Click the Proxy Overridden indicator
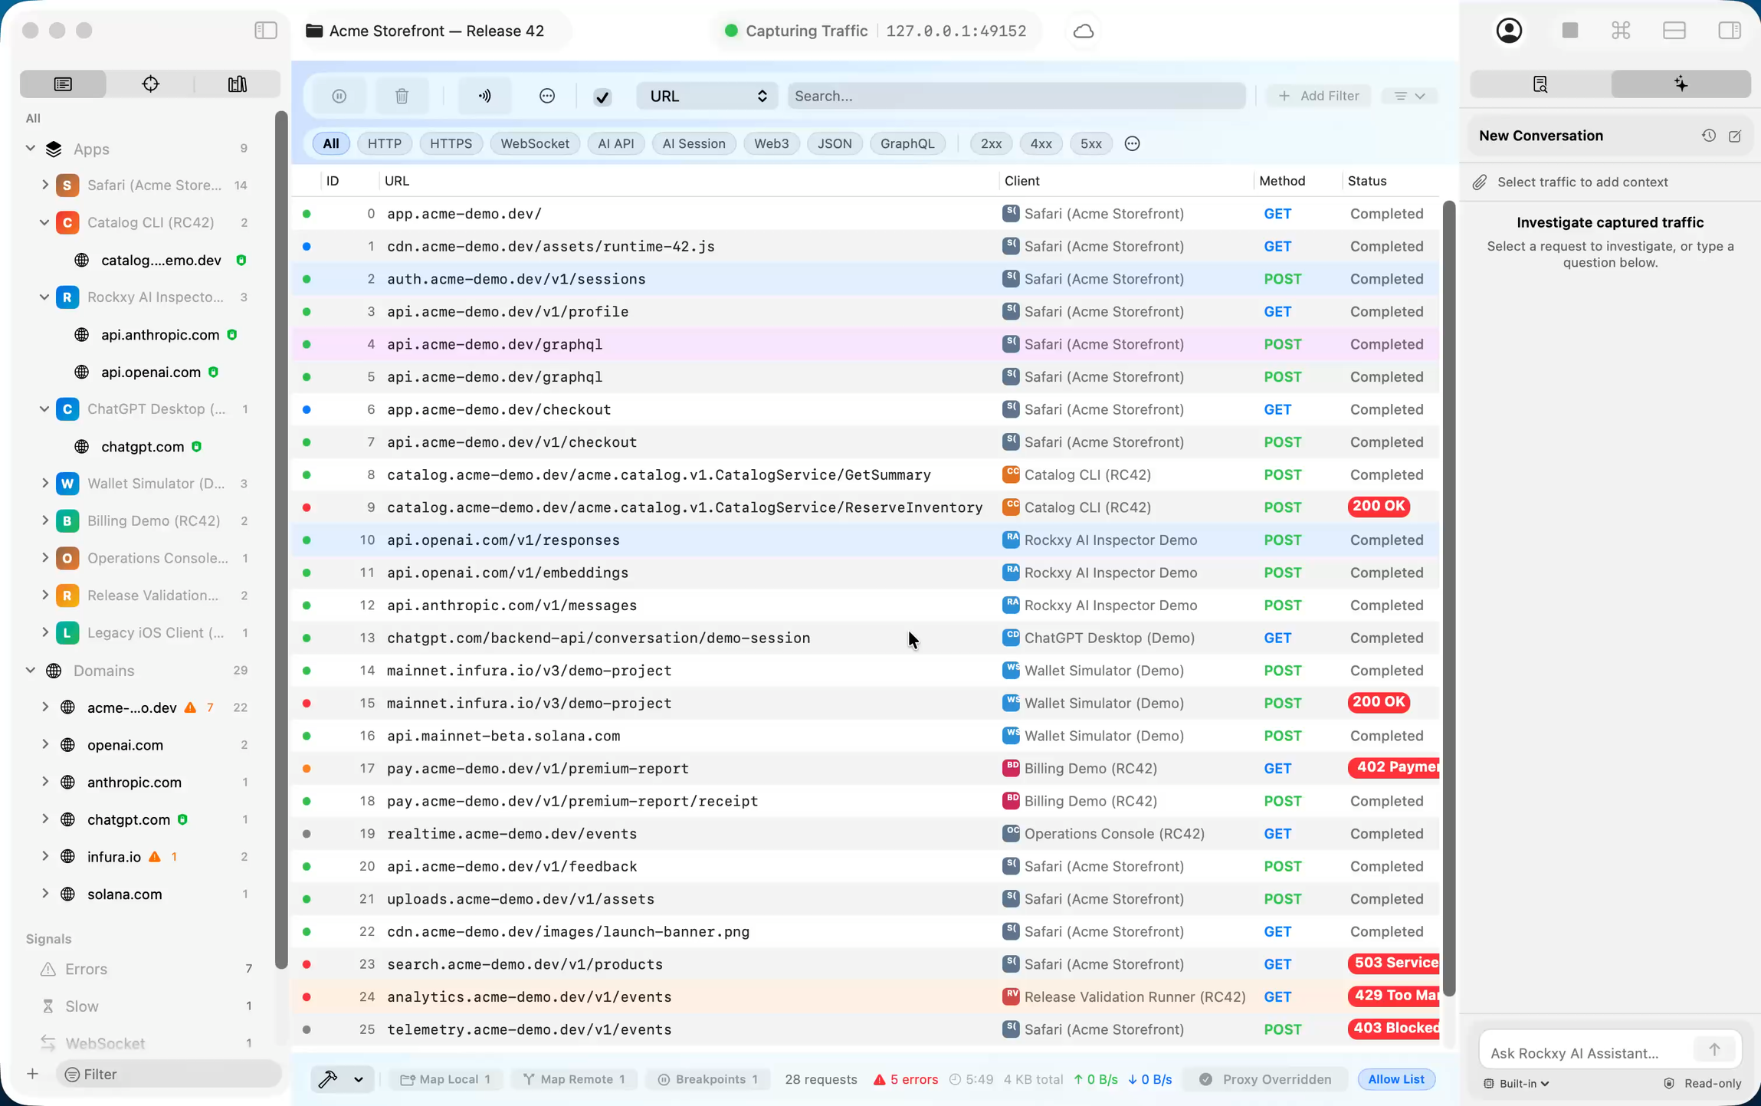The image size is (1761, 1106). pyautogui.click(x=1265, y=1079)
